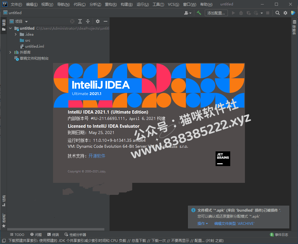Select the untitled.iml file
298x244 pixels.
click(32, 46)
